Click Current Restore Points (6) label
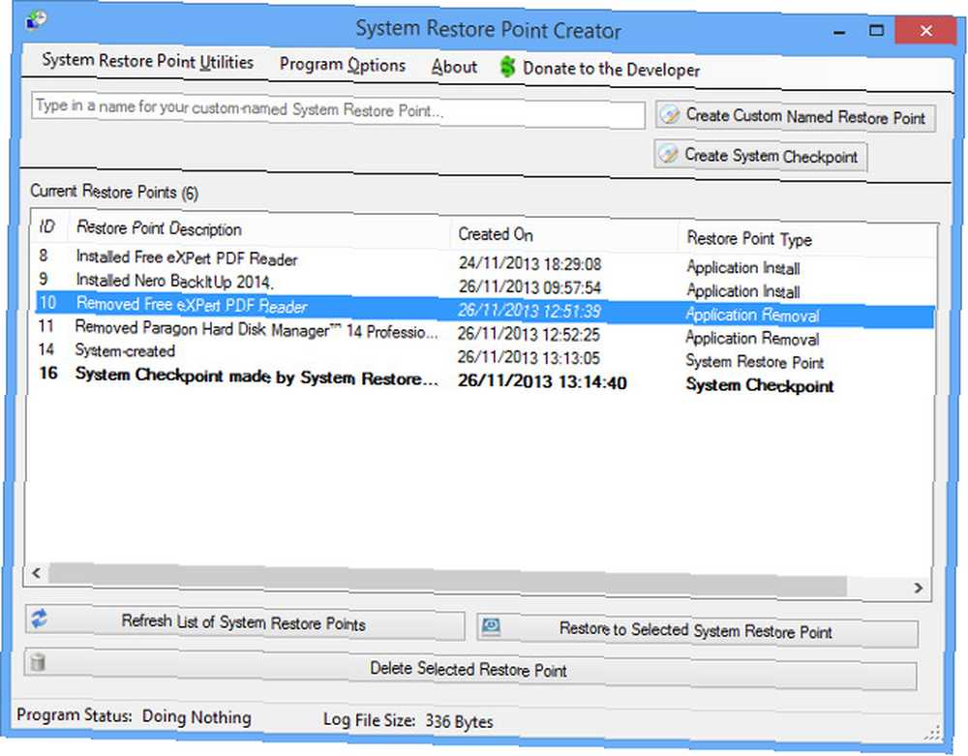Image resolution: width=968 pixels, height=756 pixels. (x=114, y=192)
